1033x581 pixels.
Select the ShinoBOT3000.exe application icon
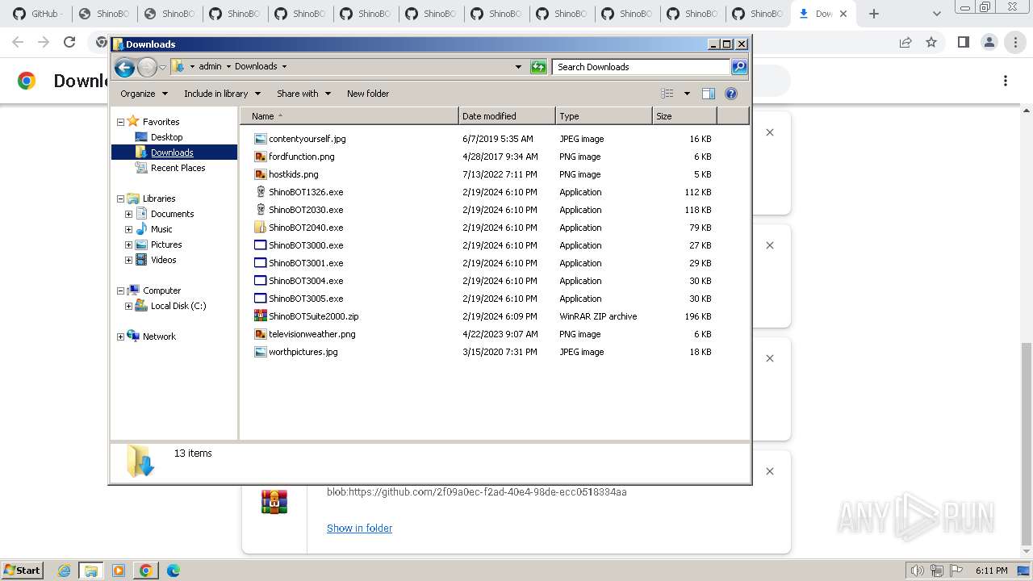(260, 245)
